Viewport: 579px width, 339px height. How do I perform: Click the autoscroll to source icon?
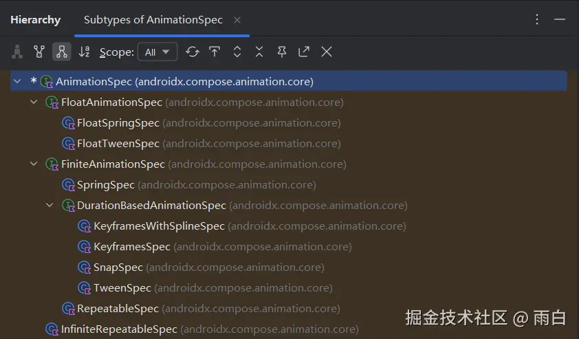pos(215,52)
